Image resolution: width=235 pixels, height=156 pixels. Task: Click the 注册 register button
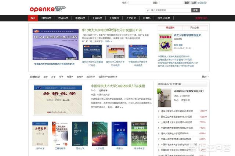point(194,3)
